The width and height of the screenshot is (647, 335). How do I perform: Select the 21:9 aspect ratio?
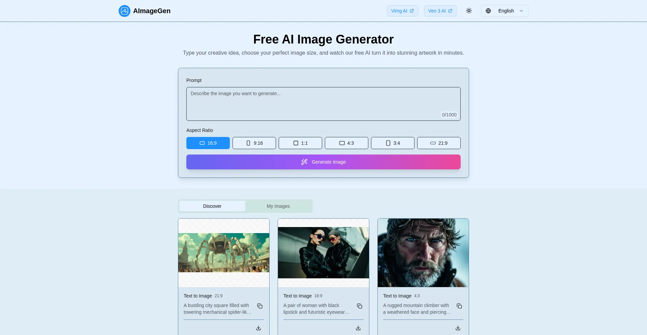click(439, 143)
